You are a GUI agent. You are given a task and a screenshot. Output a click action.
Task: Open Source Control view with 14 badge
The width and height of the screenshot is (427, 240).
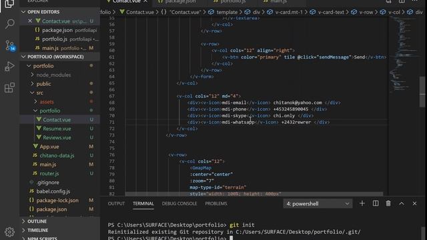coord(10,45)
